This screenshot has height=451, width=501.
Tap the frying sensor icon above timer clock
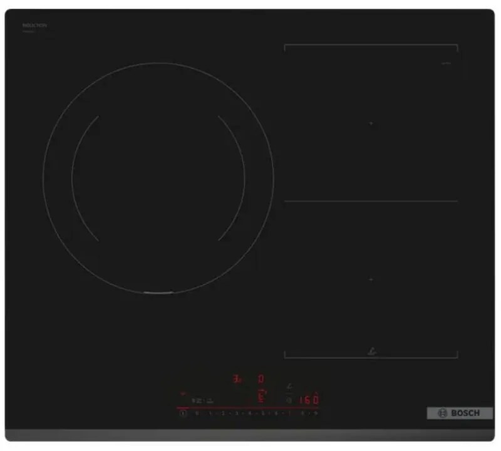click(289, 387)
